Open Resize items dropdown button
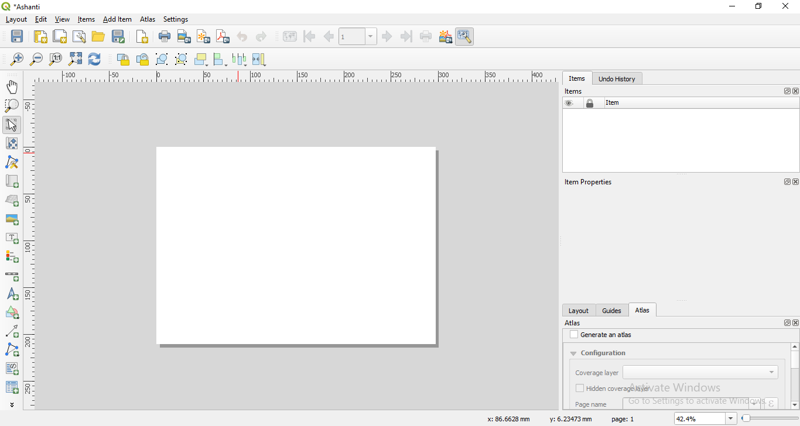800x426 pixels. (x=259, y=59)
